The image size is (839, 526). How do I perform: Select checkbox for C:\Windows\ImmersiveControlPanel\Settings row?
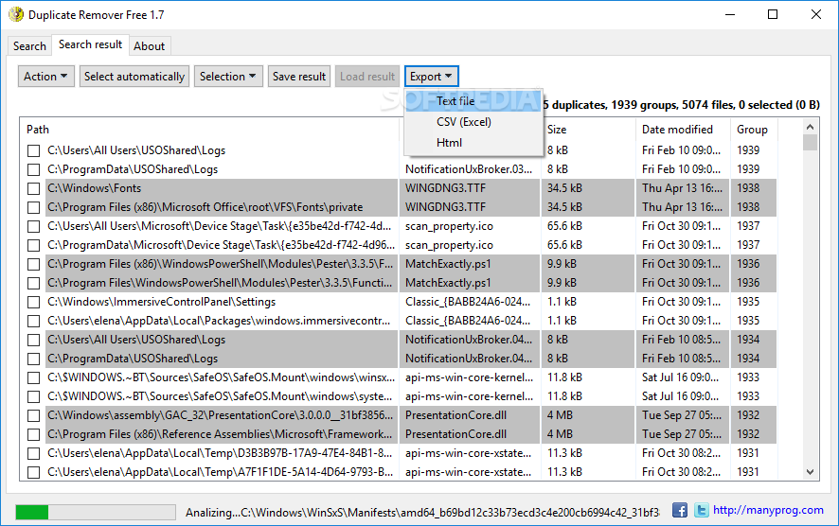click(x=34, y=302)
